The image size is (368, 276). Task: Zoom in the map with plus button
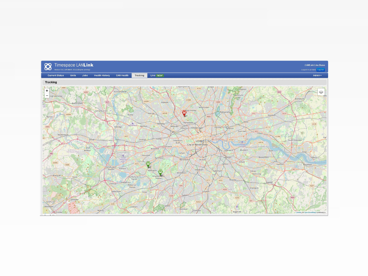[47, 91]
